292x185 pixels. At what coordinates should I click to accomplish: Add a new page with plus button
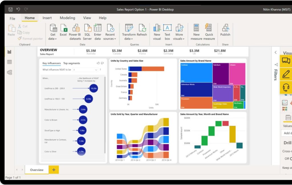[x=54, y=170]
